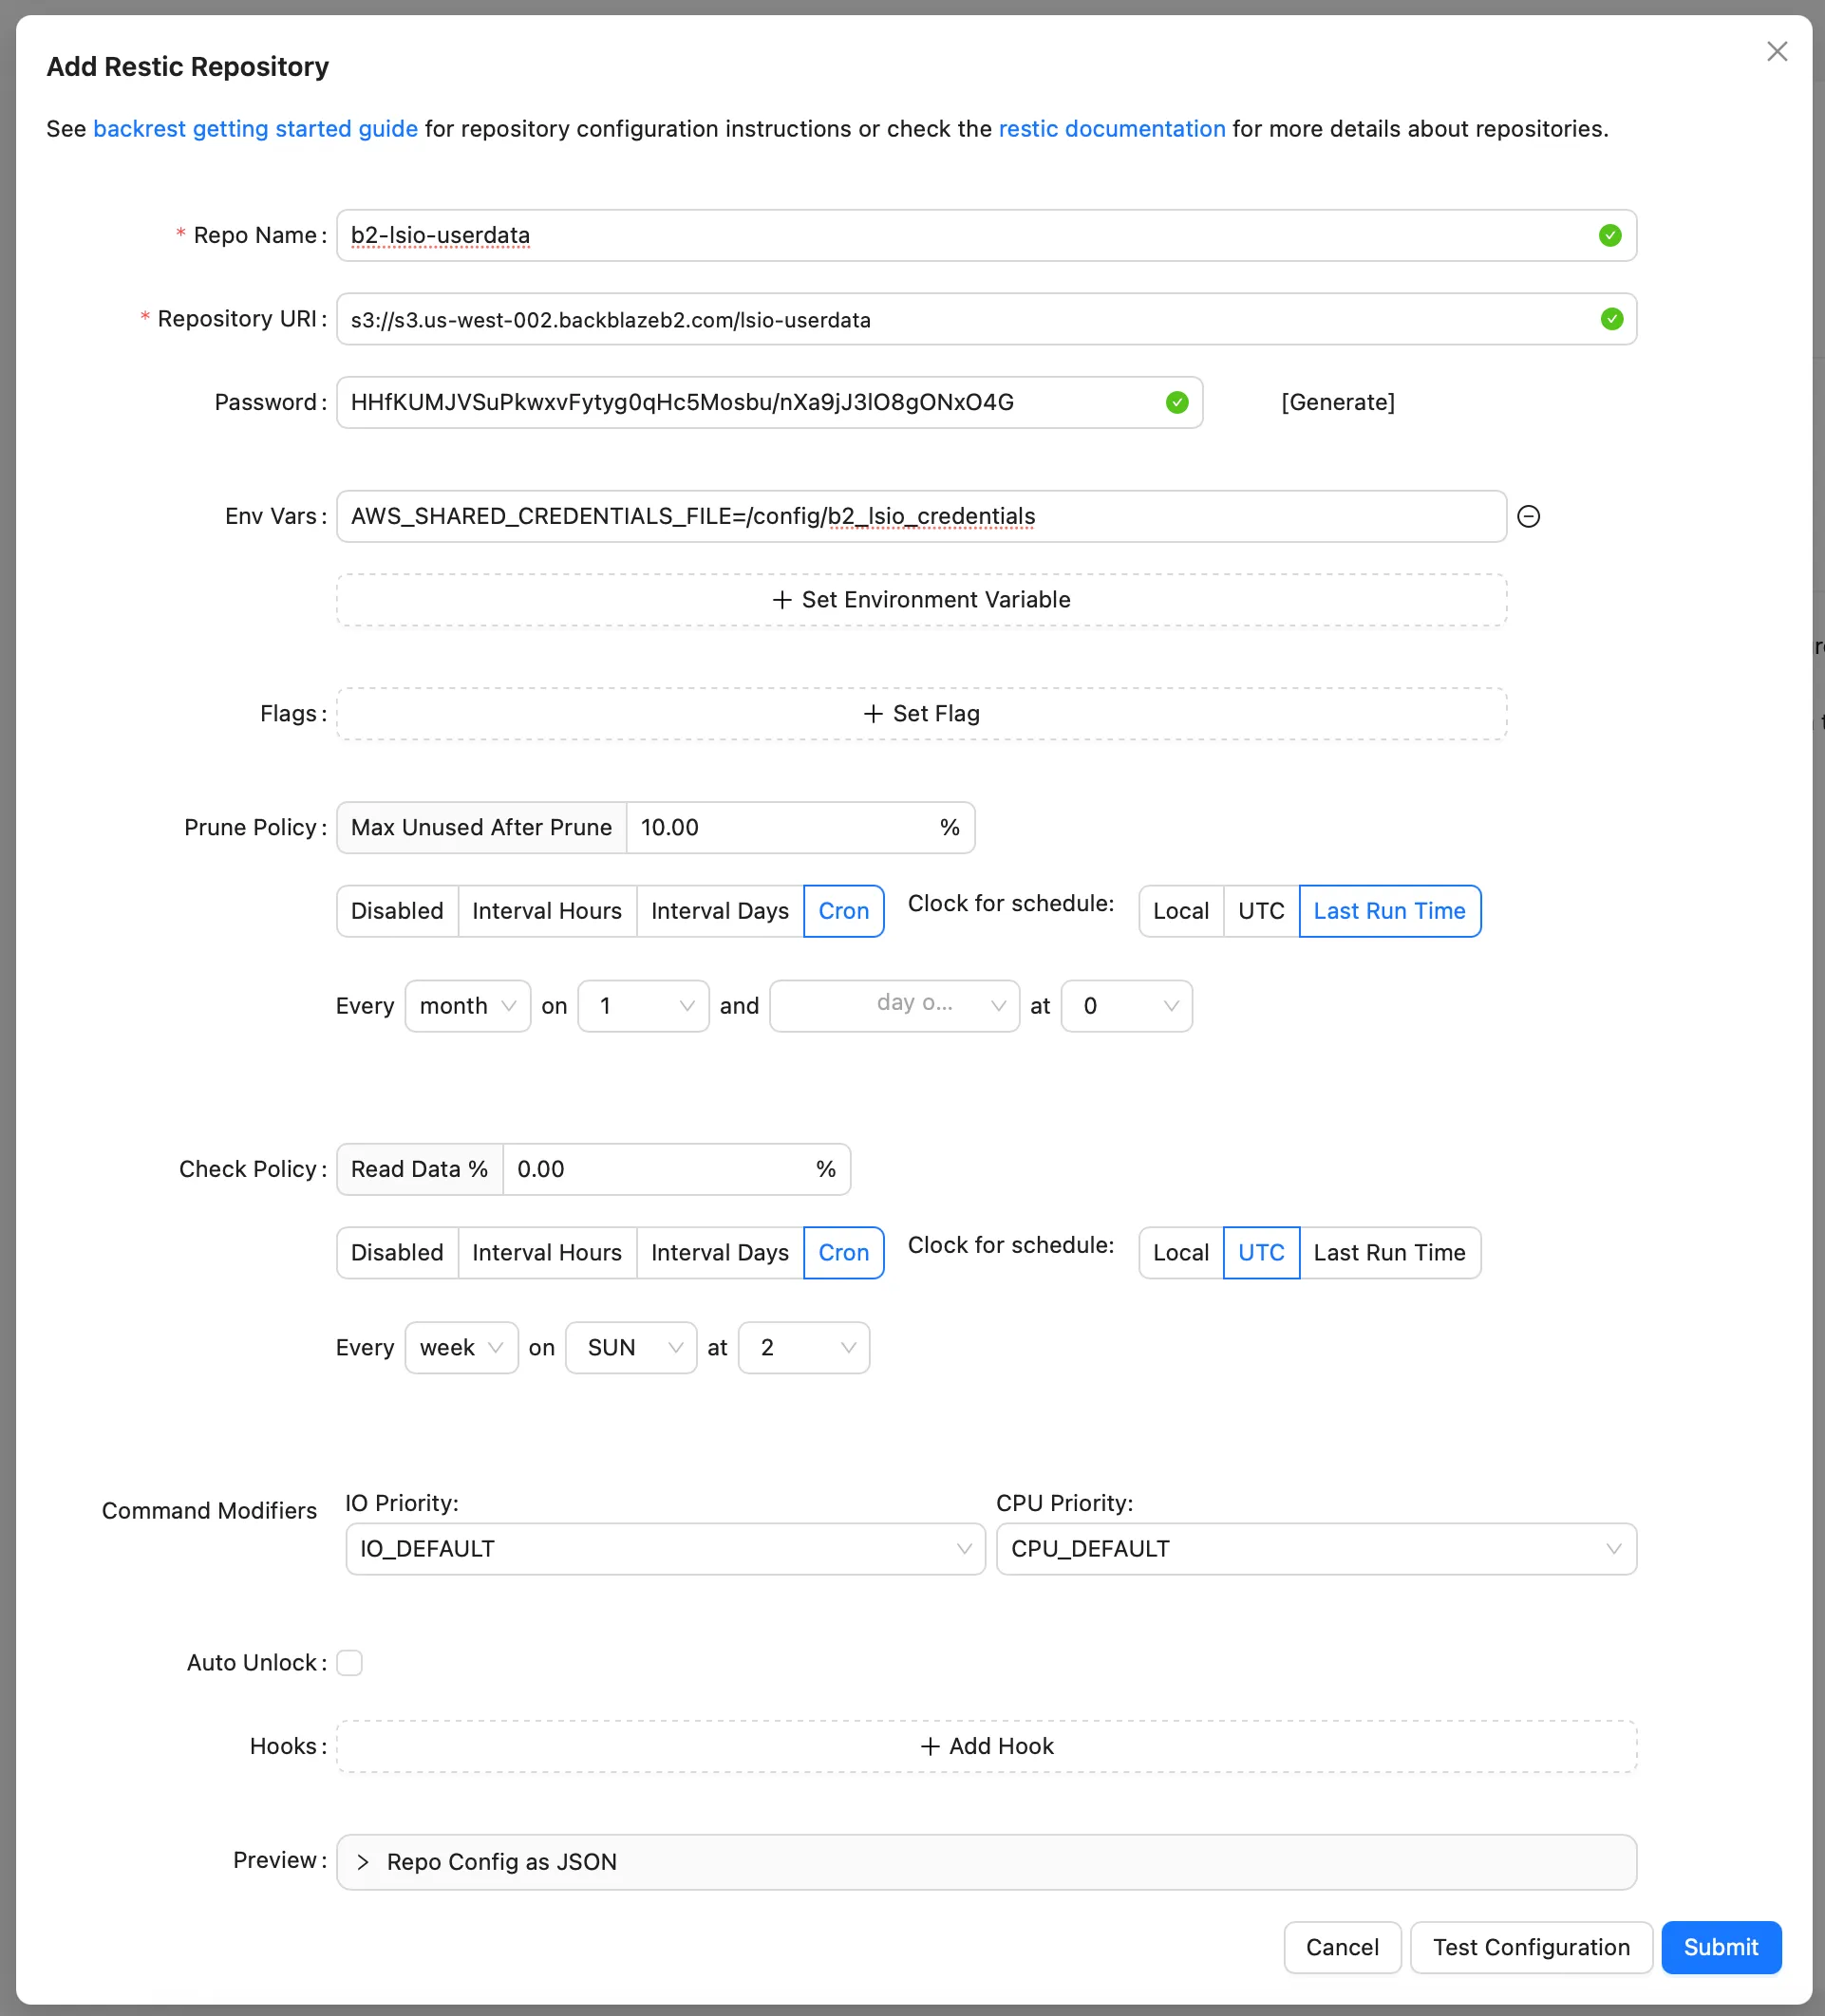Expand Repo Config as JSON preview
The width and height of the screenshot is (1825, 2016).
tap(987, 1862)
